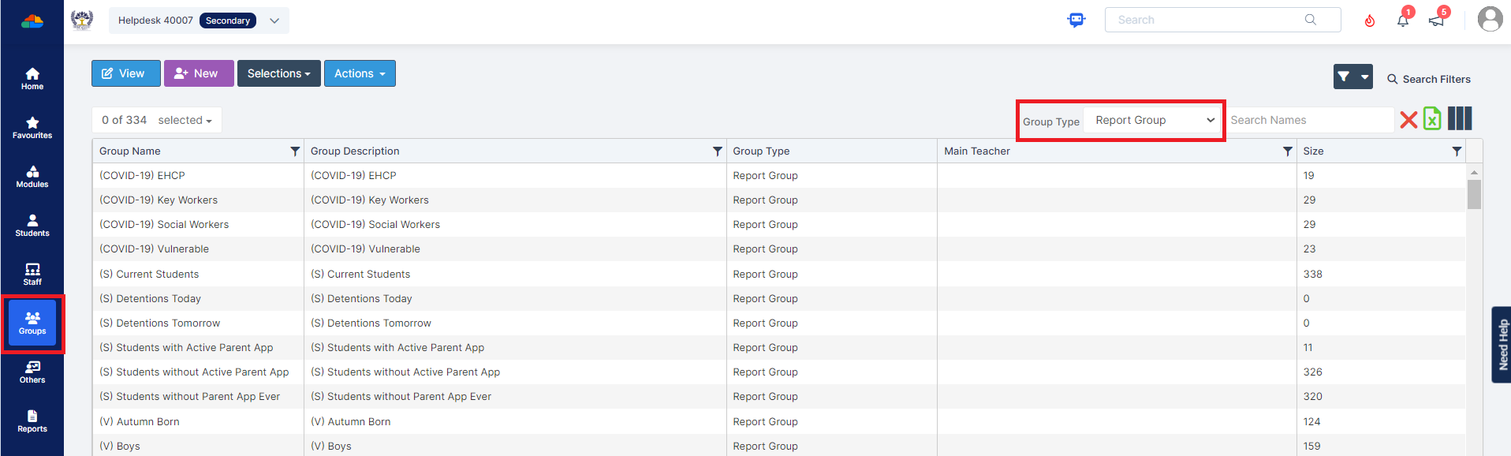Open the Need Help side tab
This screenshot has width=1511, height=456.
coord(1502,345)
